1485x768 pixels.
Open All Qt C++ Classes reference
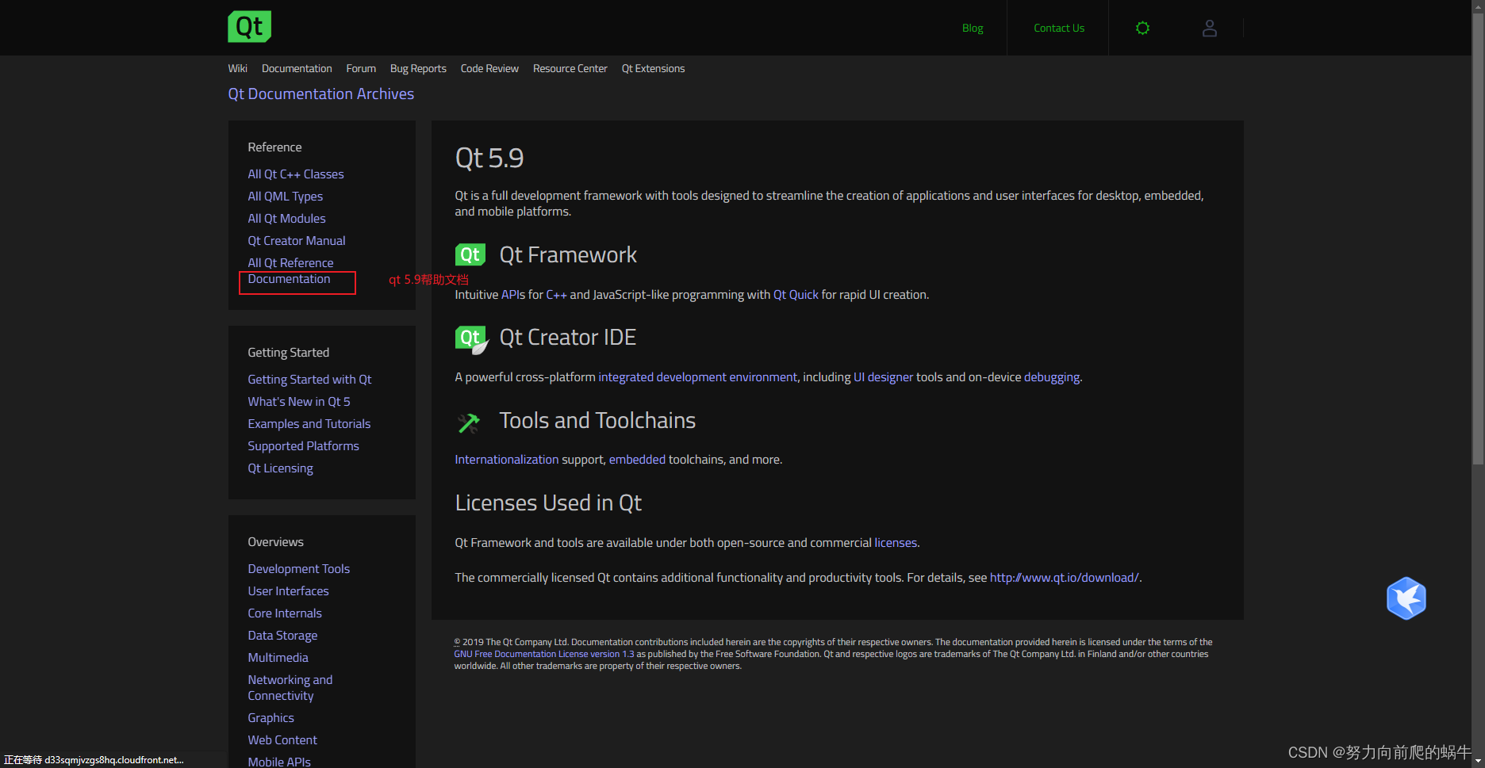click(296, 174)
